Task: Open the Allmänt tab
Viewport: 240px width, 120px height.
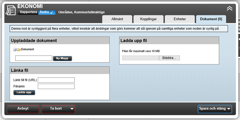Action: click(x=117, y=19)
